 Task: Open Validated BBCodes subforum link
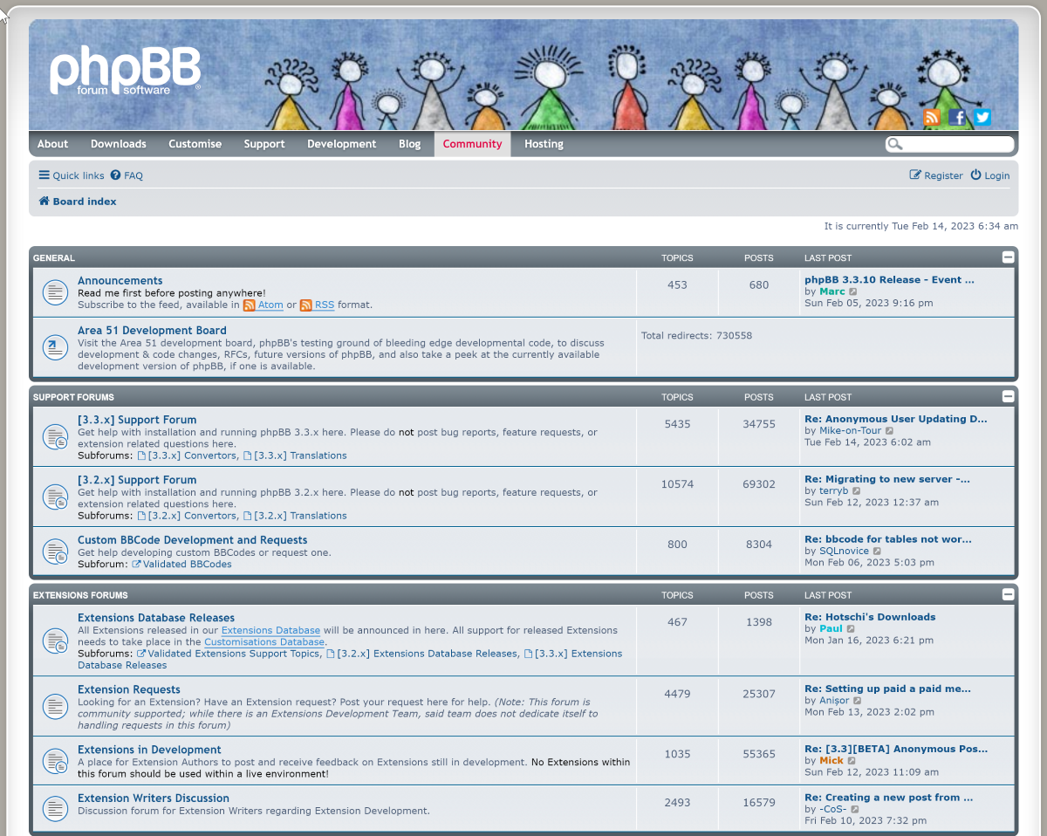[x=181, y=564]
